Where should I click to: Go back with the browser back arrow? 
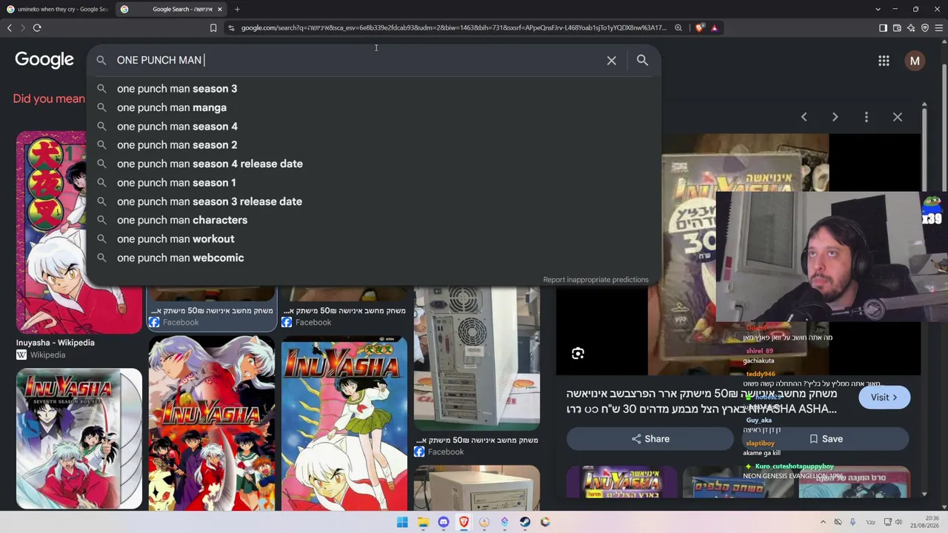point(10,28)
